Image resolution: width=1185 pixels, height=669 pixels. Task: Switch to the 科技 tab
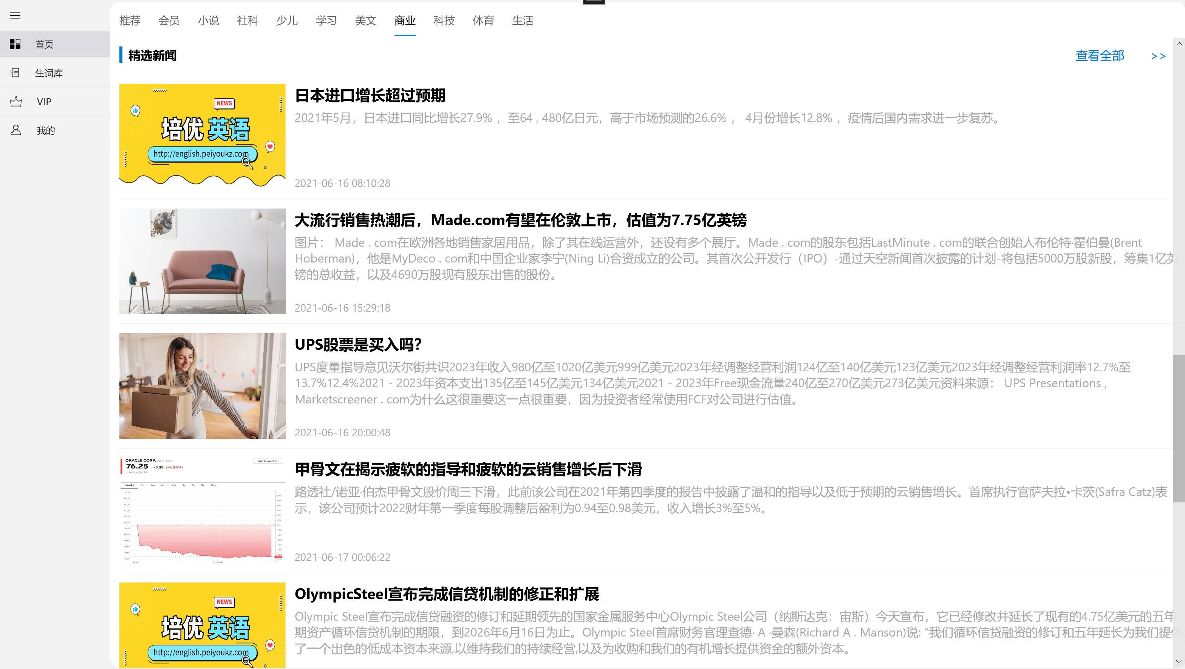pos(444,21)
